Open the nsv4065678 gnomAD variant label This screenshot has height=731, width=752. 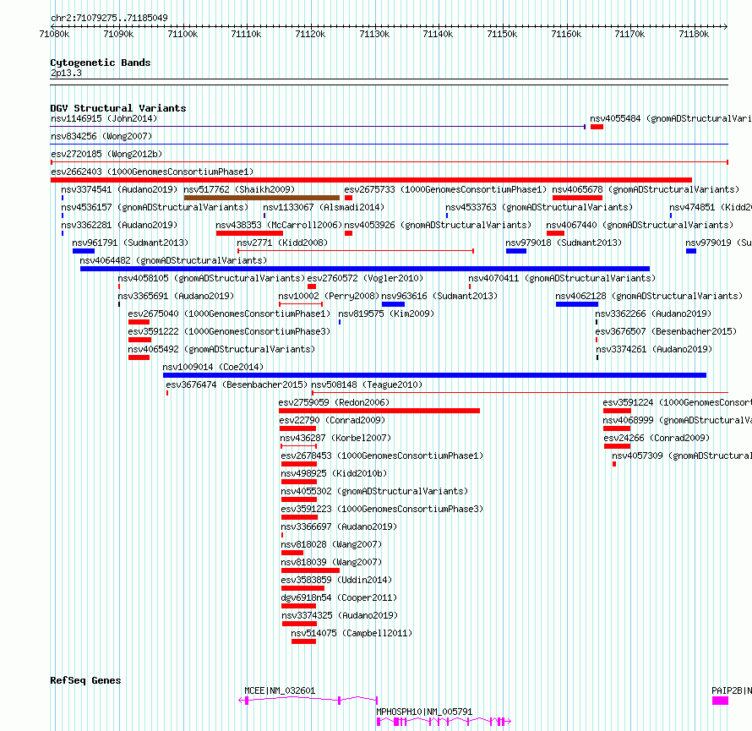646,189
